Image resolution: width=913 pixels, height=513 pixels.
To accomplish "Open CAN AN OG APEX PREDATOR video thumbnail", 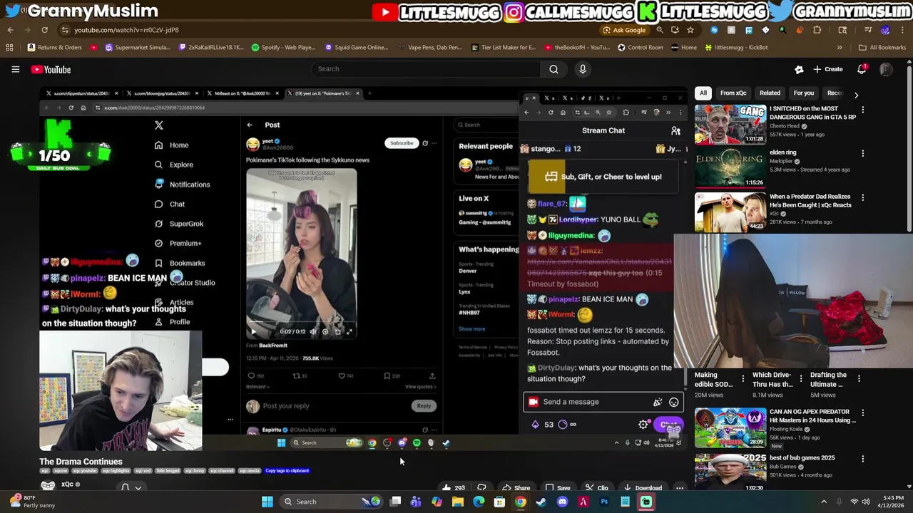I will 730,427.
